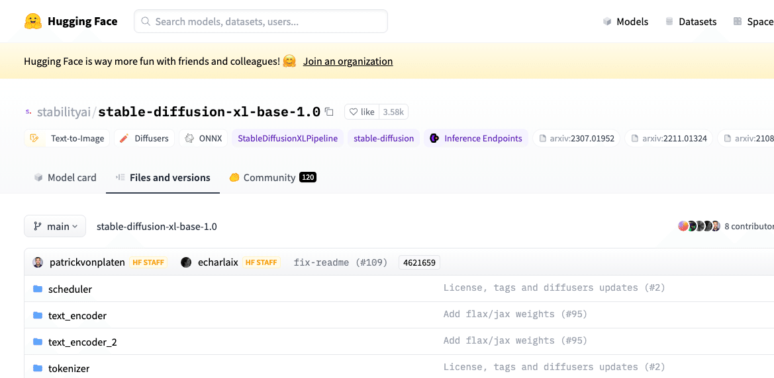
Task: Click the commit hash 4621659
Action: point(419,262)
